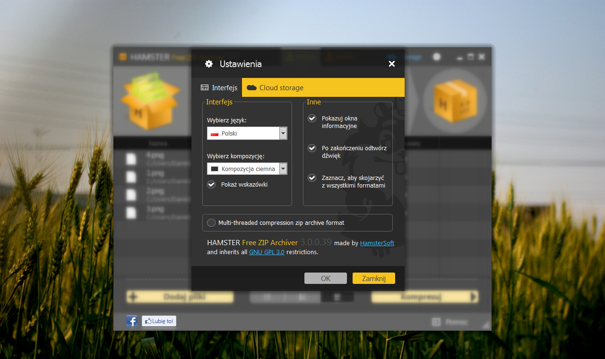Enable Multi-threaded compression zip archive format
605x359 pixels.
pos(211,222)
